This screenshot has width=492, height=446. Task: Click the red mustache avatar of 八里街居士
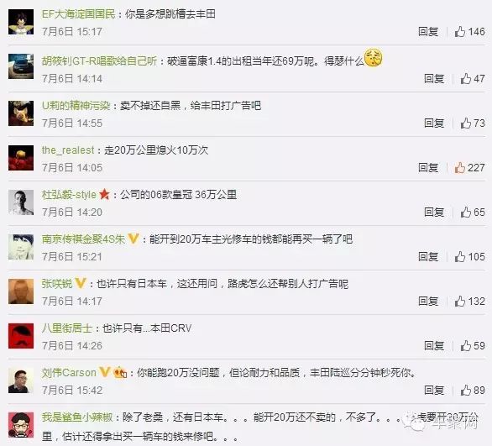pyautogui.click(x=21, y=336)
